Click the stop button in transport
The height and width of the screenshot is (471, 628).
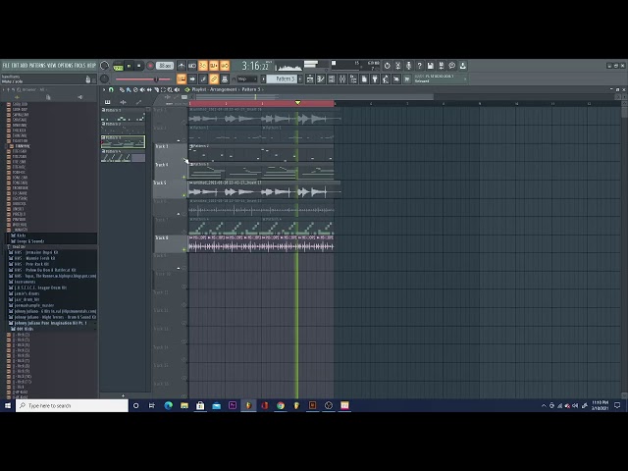point(139,66)
